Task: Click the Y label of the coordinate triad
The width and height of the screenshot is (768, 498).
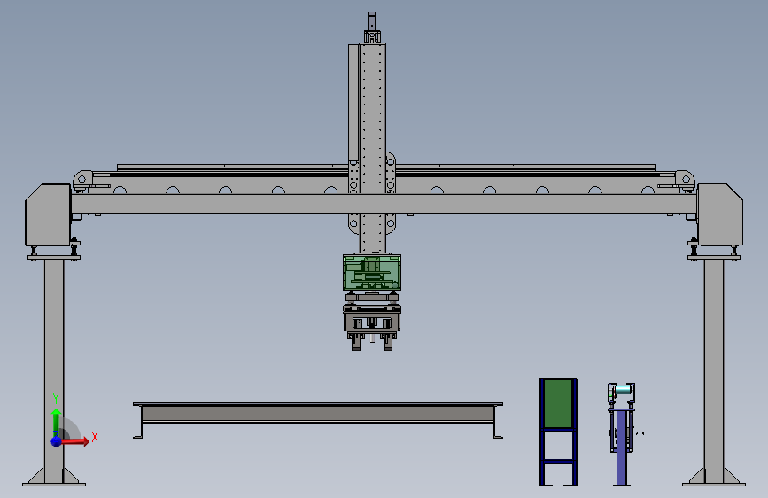Action: (x=56, y=399)
